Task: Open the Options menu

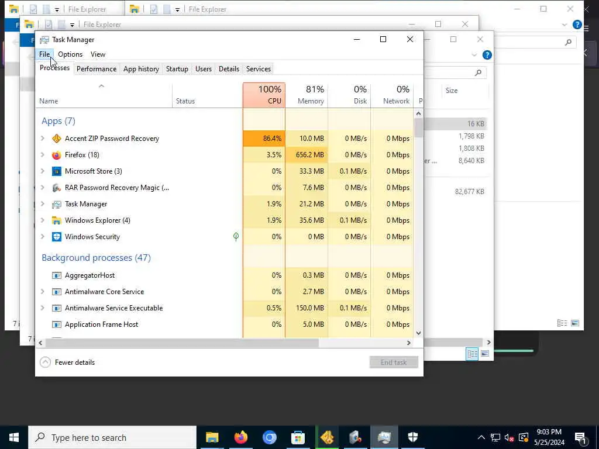Action: (x=70, y=54)
